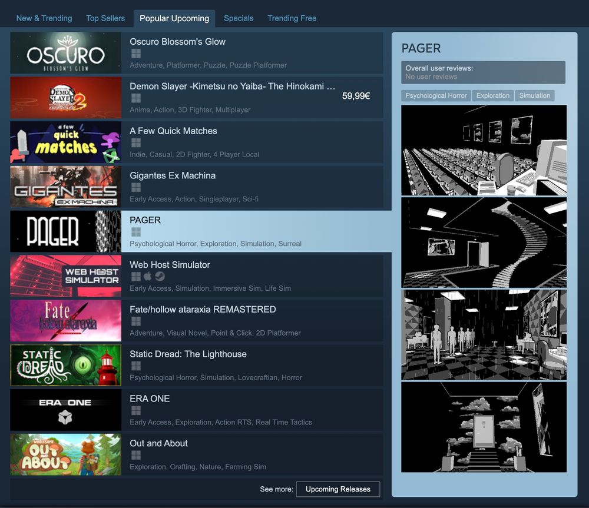The width and height of the screenshot is (589, 508).
Task: Click tags 'Adventure, Platformer, Puzzle, Puzzle Platformer'
Action: point(208,65)
